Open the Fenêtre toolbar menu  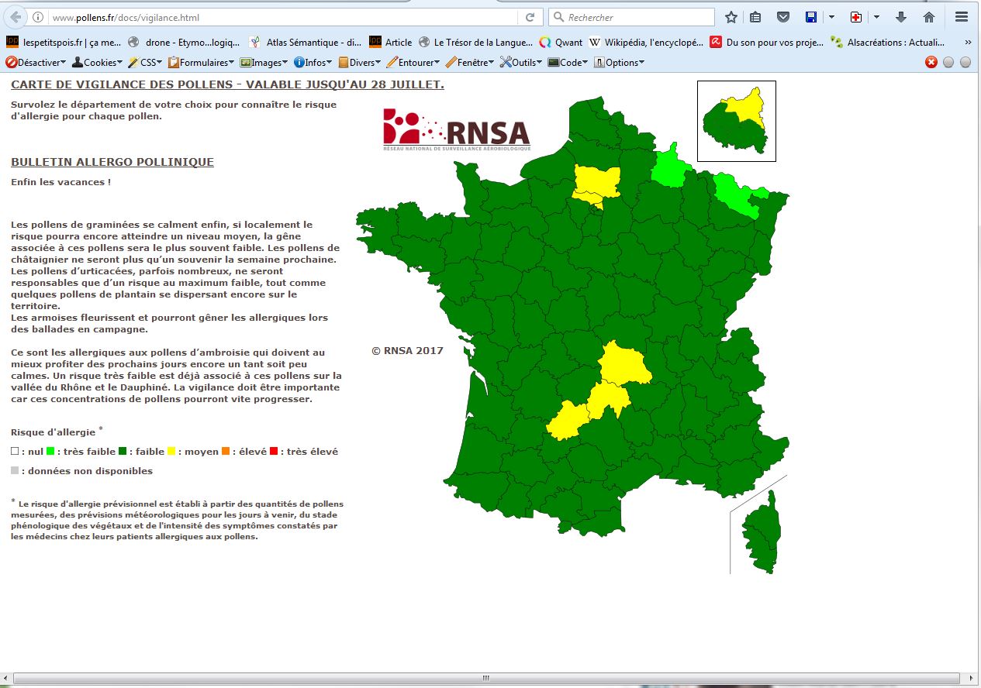coord(470,63)
